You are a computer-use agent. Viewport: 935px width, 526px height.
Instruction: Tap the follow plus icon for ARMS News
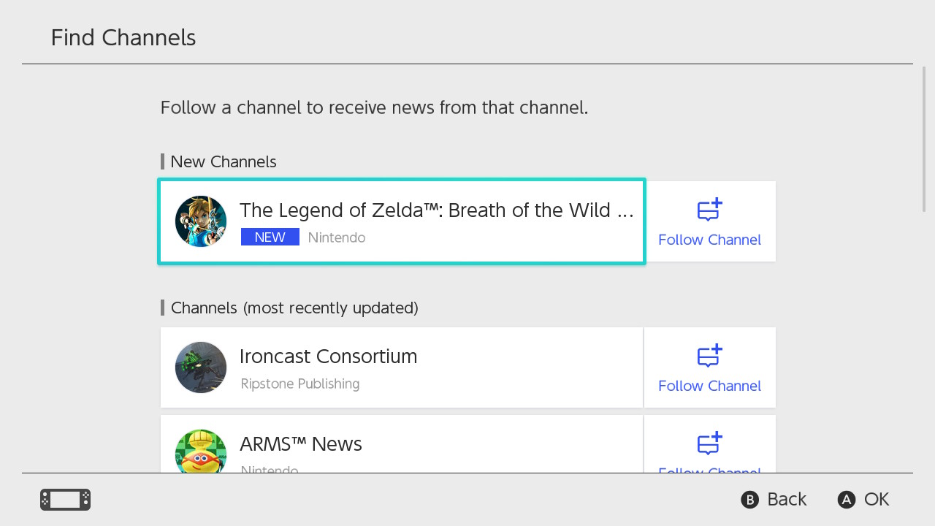(709, 443)
